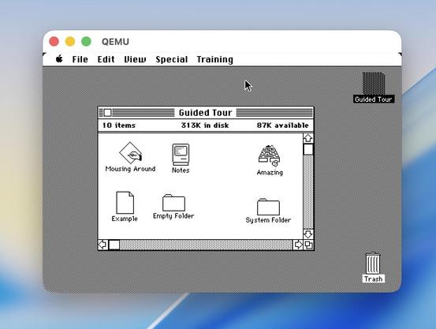The width and height of the screenshot is (436, 329).
Task: Click the "Mousing Around" label
Action: click(x=130, y=169)
